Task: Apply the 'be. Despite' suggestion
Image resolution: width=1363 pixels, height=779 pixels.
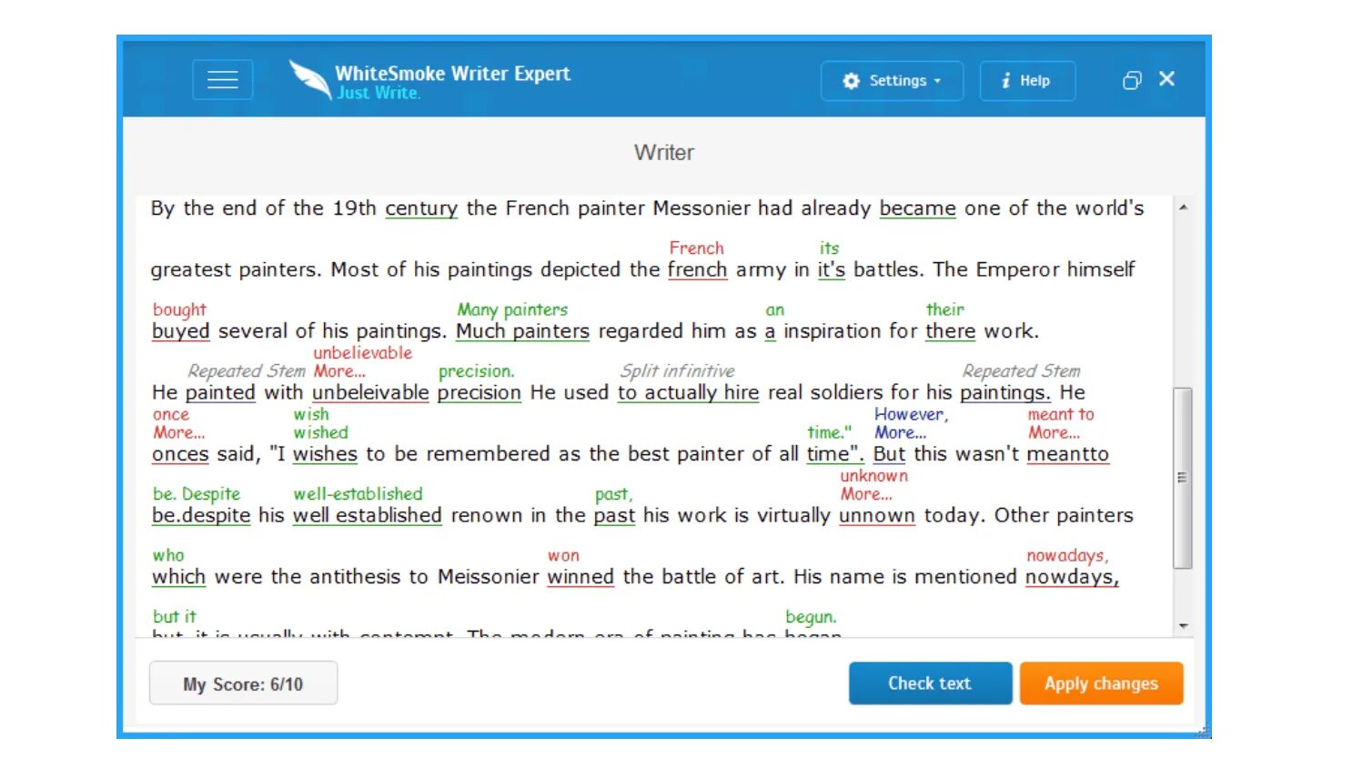Action: tap(197, 494)
